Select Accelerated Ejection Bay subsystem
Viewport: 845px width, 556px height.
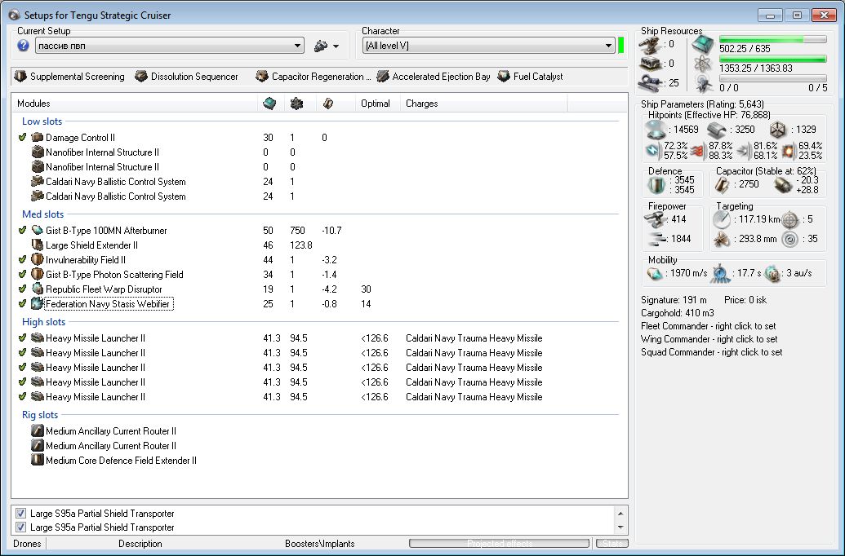(x=434, y=77)
